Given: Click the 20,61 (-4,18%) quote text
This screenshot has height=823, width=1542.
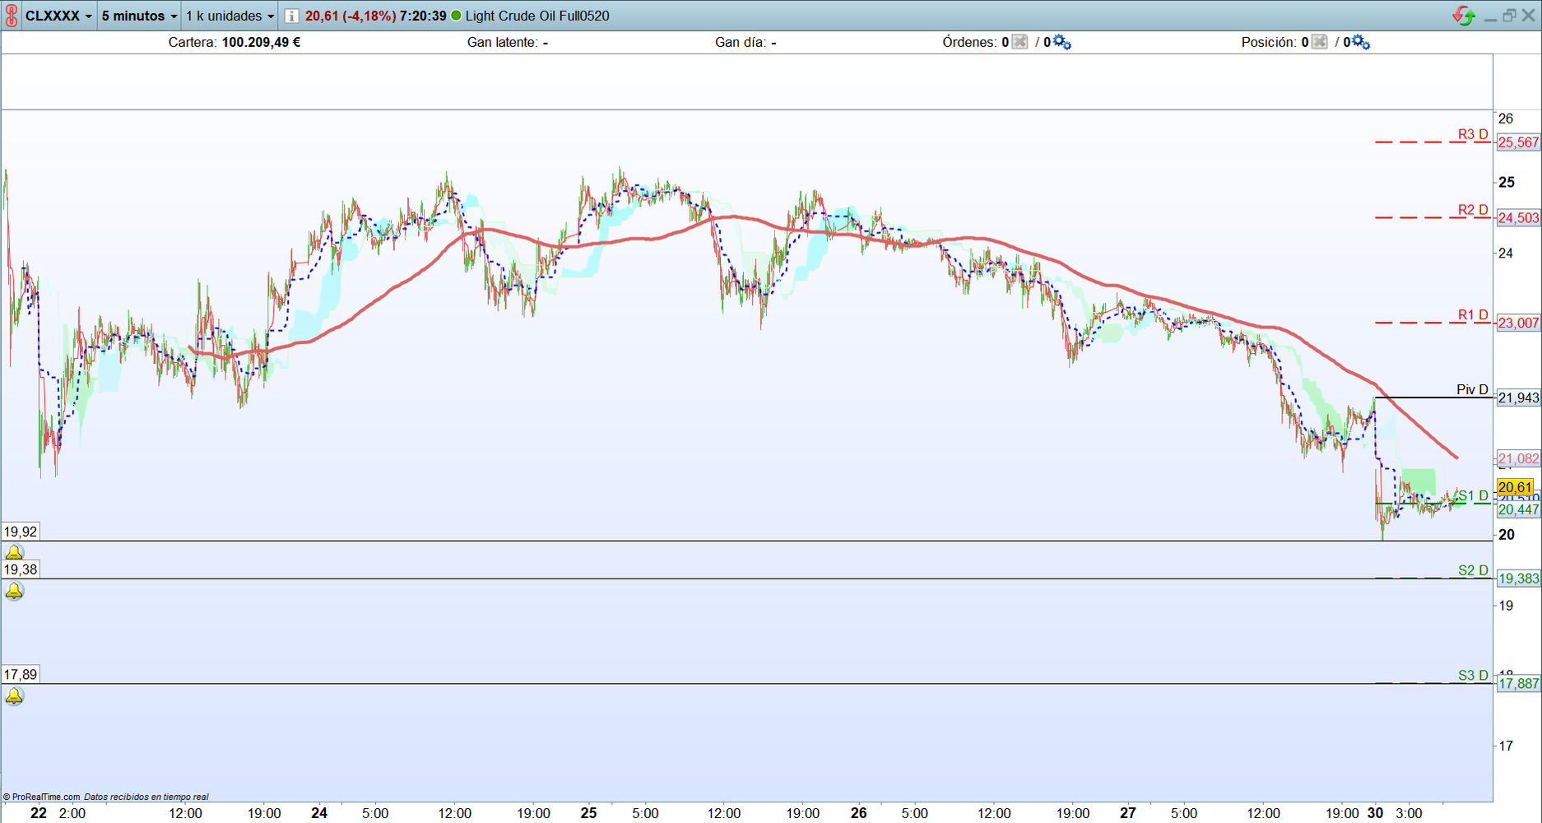Looking at the screenshot, I should point(351,16).
